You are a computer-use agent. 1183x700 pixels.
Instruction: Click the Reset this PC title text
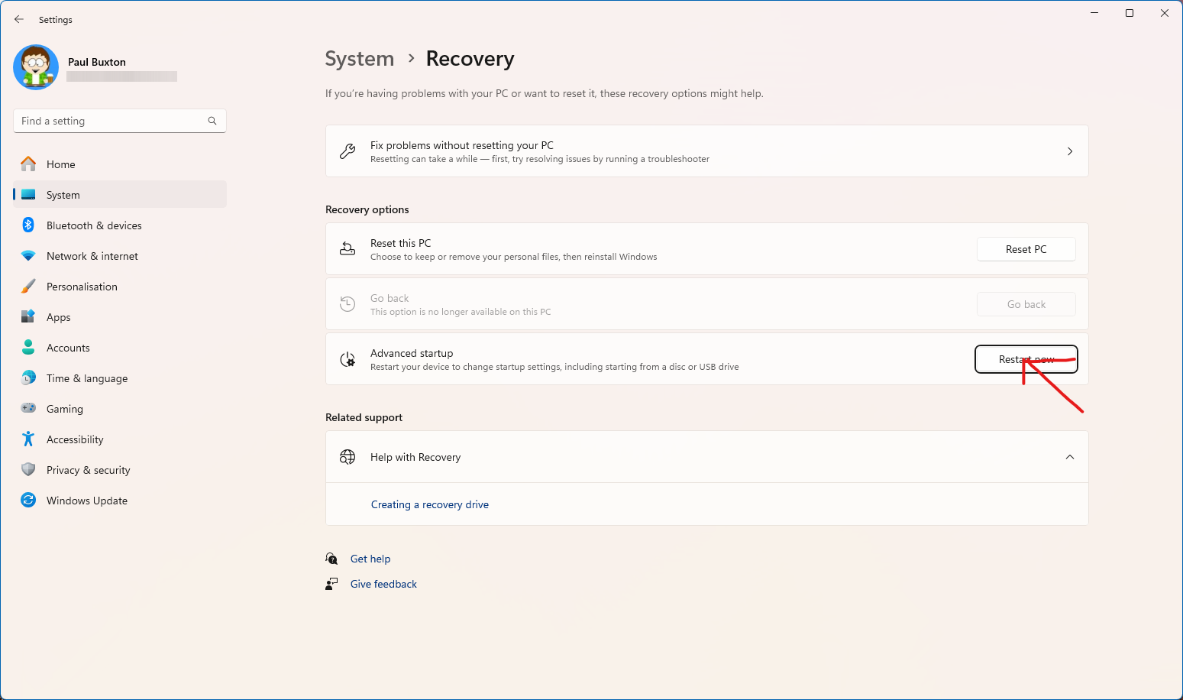pyautogui.click(x=400, y=243)
